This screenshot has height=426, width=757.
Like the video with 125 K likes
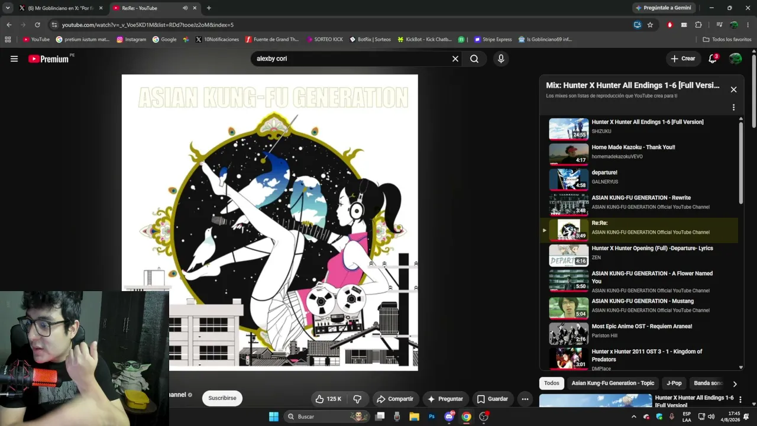coord(329,399)
